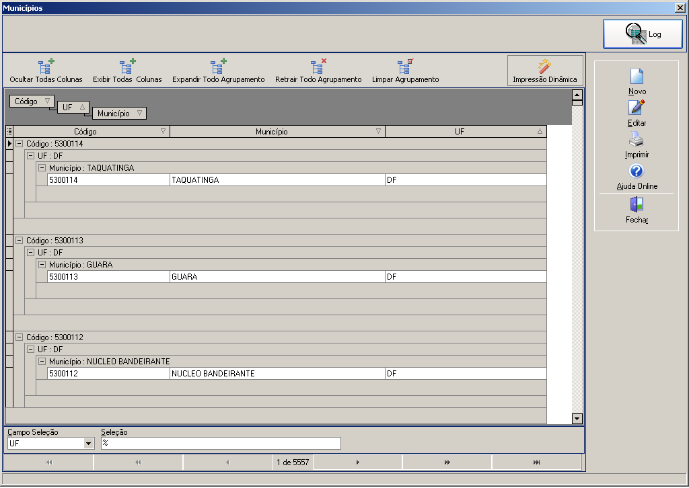Open the Campo Seleção dropdown
This screenshot has height=488, width=689.
(88, 443)
